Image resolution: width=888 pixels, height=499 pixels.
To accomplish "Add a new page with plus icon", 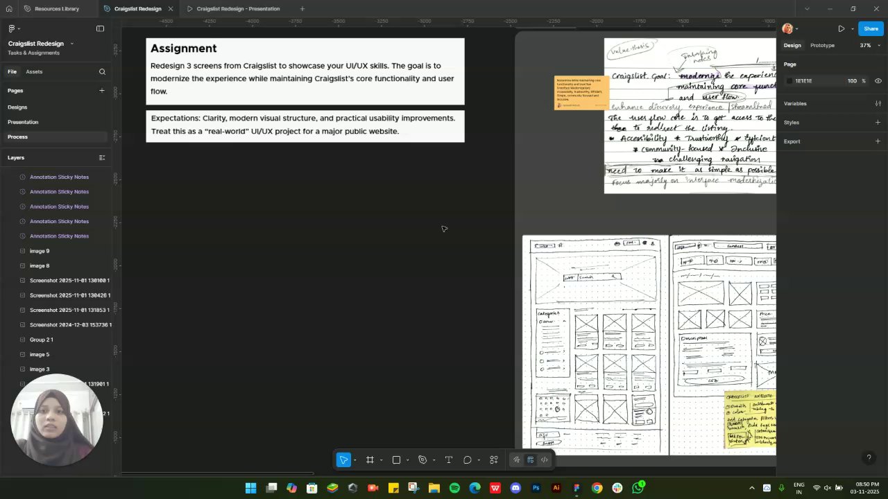I will [101, 90].
